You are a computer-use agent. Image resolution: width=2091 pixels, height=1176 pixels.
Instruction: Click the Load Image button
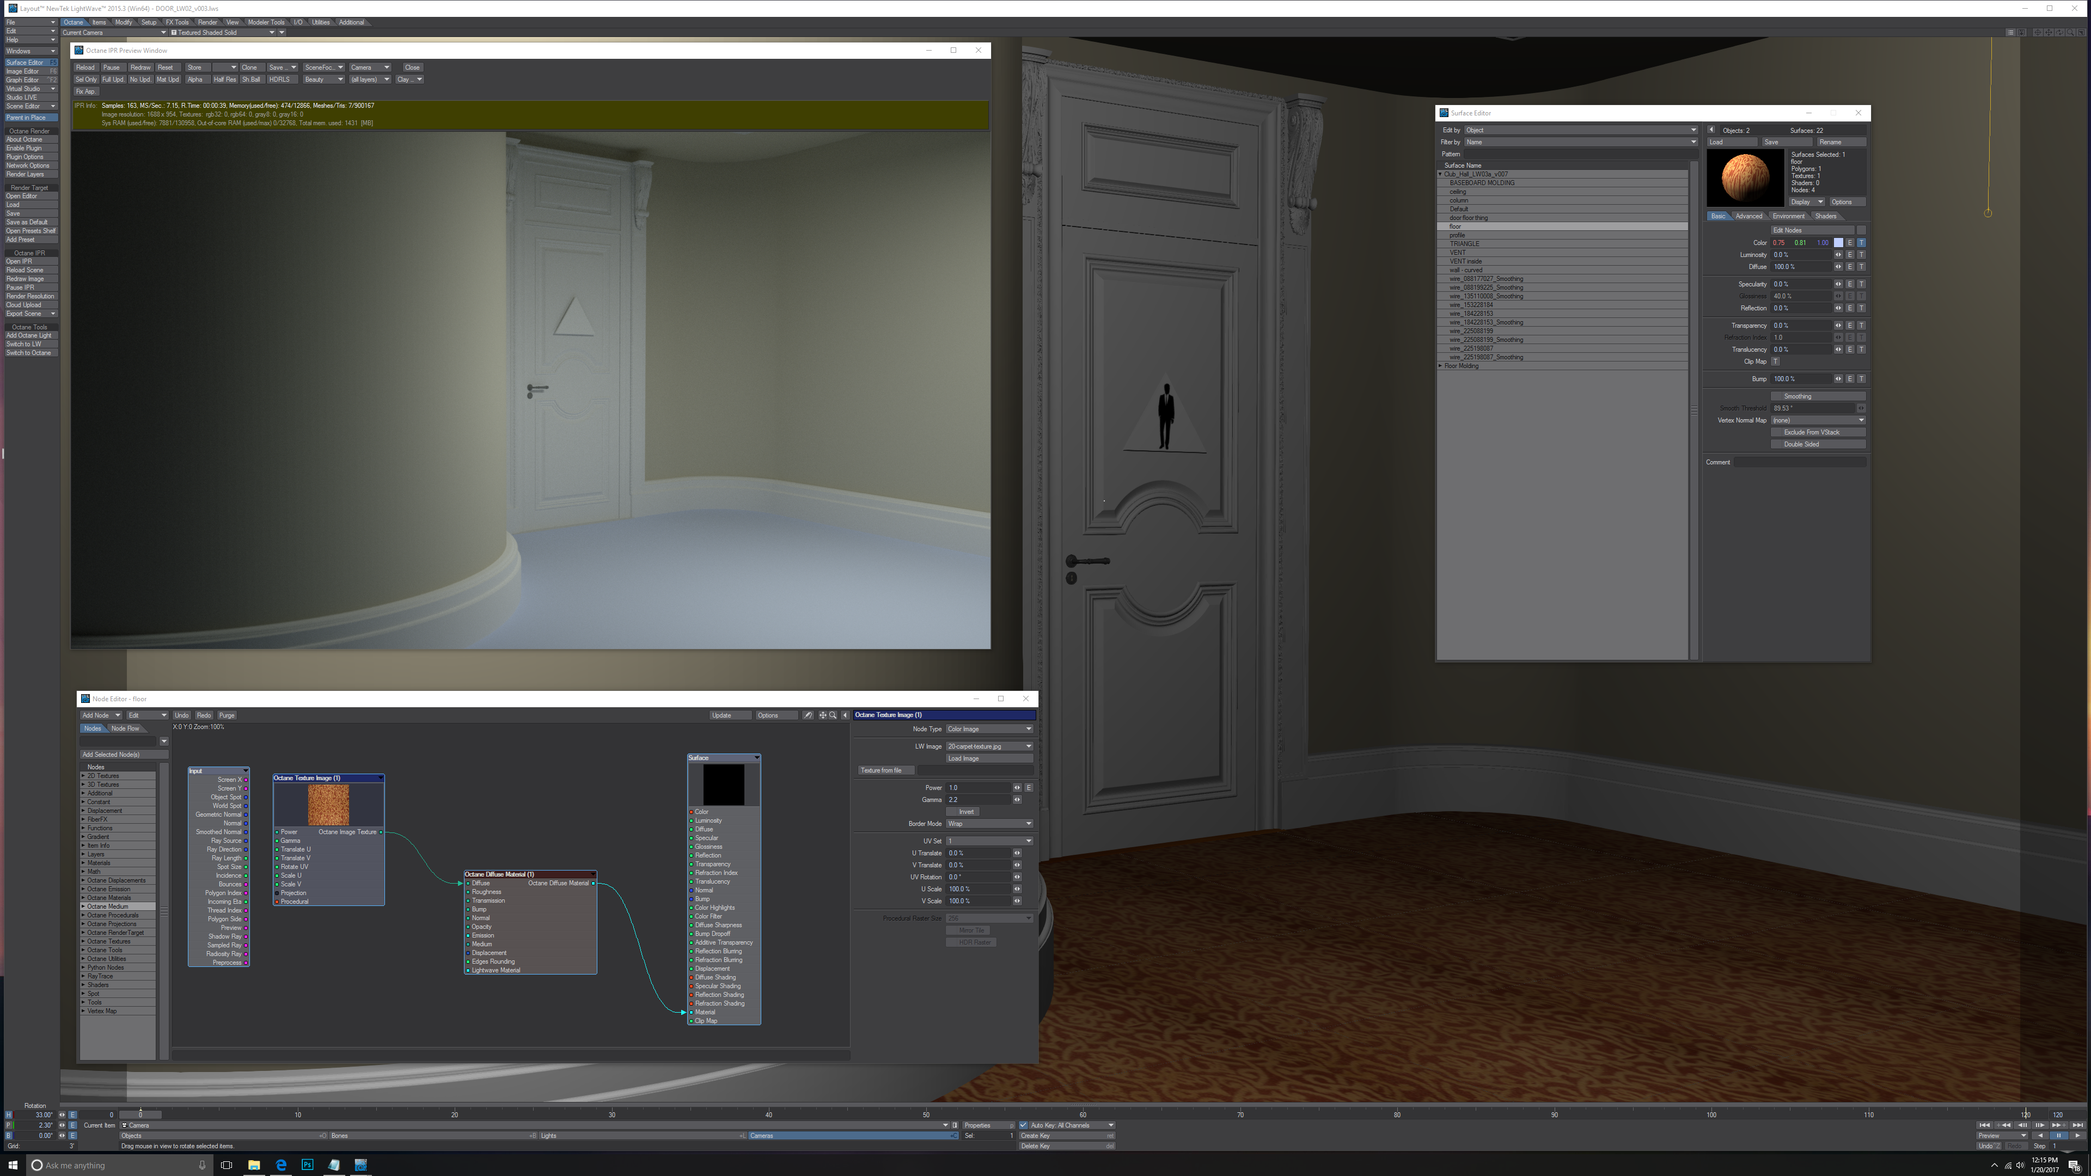(x=989, y=758)
